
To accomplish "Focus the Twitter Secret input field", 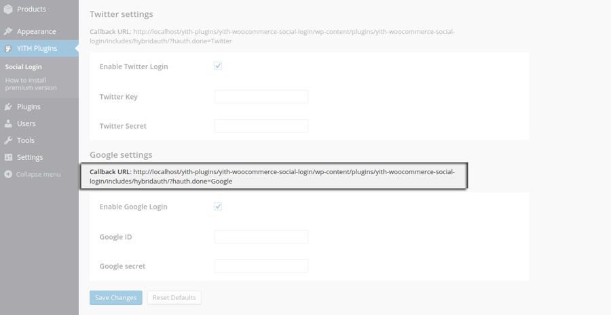I will pyautogui.click(x=261, y=126).
